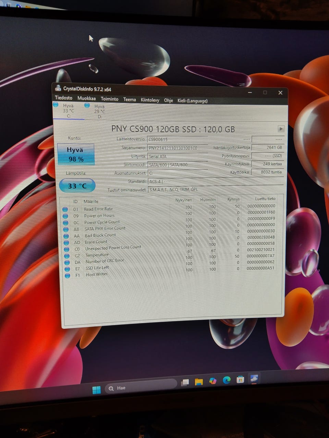Image resolution: width=329 pixels, height=438 pixels.
Task: Select the Power Cycle Count attribute name
Action: [102, 222]
